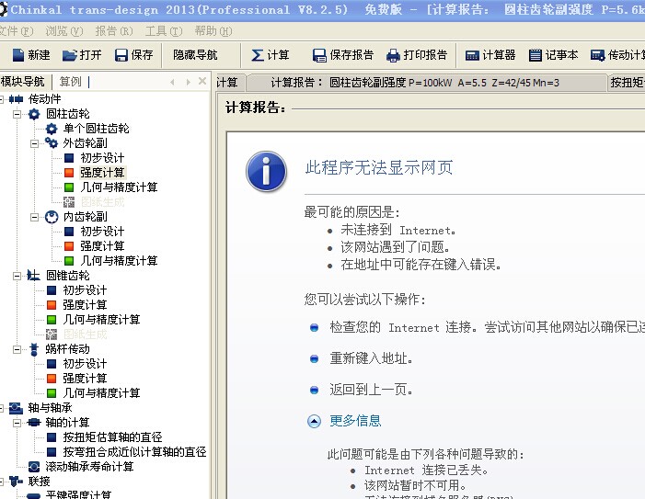This screenshot has width=645, height=499.
Task: Run calculation with the 计算 sigma icon
Action: pos(257,55)
